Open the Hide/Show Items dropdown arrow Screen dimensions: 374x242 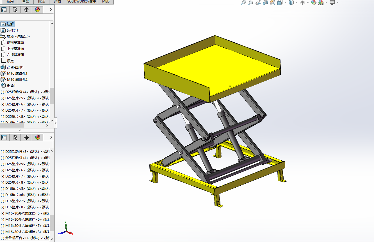tap(308, 3)
